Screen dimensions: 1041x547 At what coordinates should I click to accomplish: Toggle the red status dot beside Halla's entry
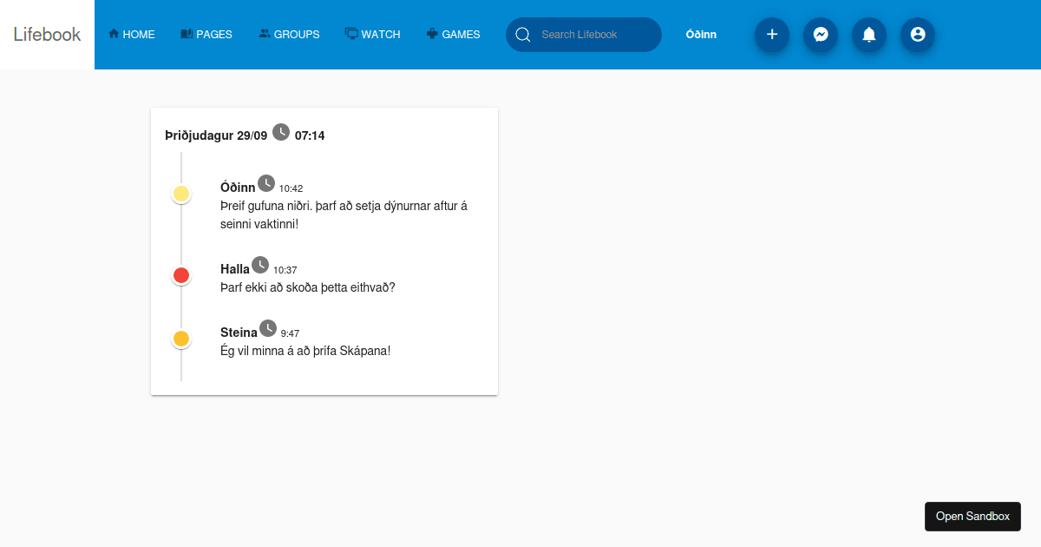(181, 274)
